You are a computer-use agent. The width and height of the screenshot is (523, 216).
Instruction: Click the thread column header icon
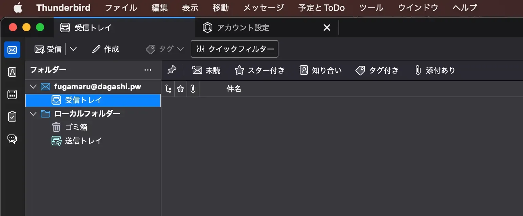click(168, 89)
